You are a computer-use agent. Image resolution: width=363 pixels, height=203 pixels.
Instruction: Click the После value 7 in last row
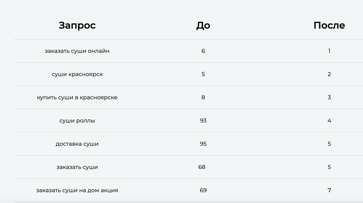(x=329, y=190)
